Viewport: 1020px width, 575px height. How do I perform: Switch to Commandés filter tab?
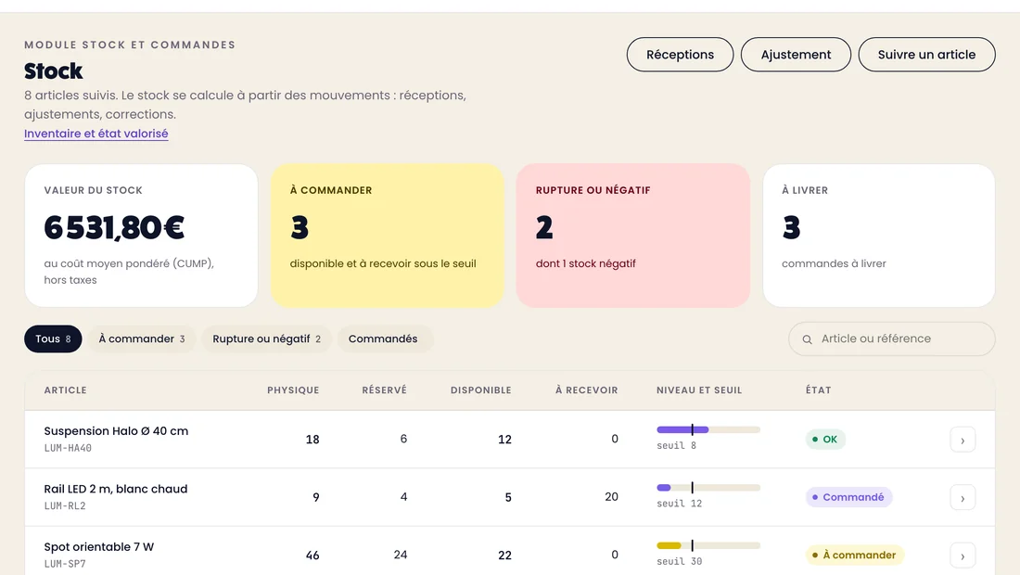click(385, 339)
